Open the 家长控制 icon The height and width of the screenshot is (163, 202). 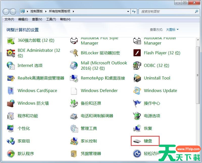click(74, 141)
